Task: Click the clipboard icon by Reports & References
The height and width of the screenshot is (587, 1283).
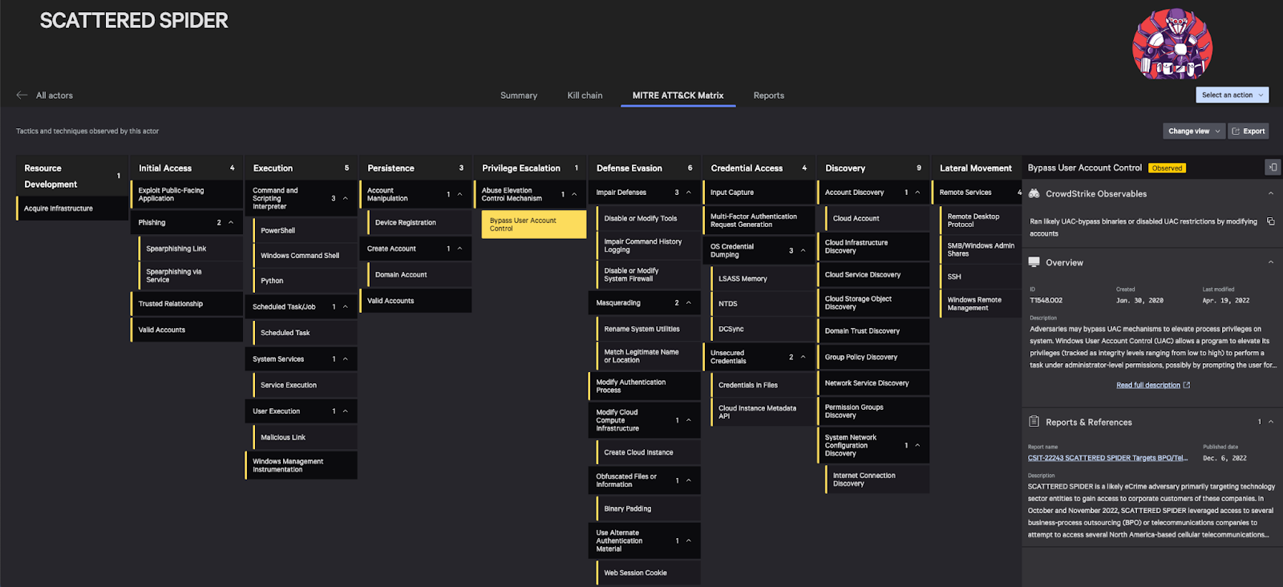Action: click(x=1034, y=422)
